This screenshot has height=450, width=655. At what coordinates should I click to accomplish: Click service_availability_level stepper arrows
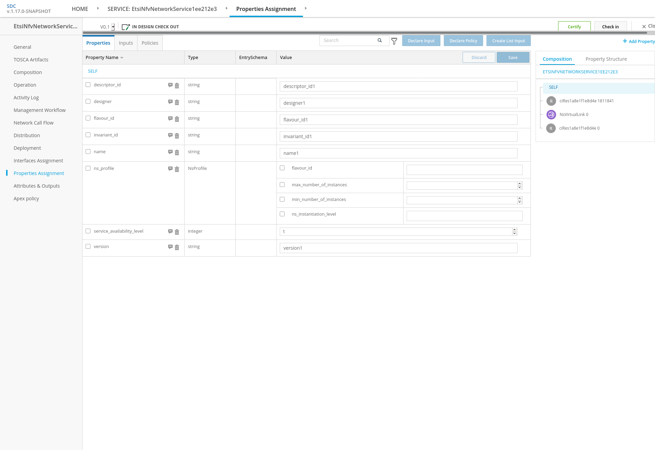pos(514,232)
